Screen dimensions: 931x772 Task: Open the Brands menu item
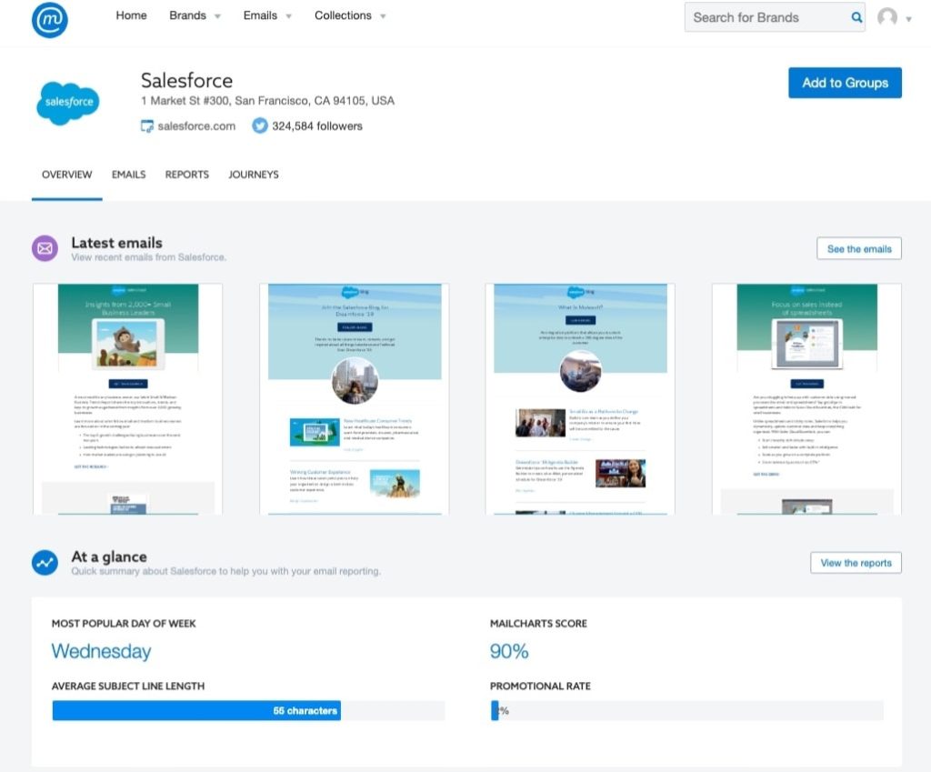(x=187, y=15)
